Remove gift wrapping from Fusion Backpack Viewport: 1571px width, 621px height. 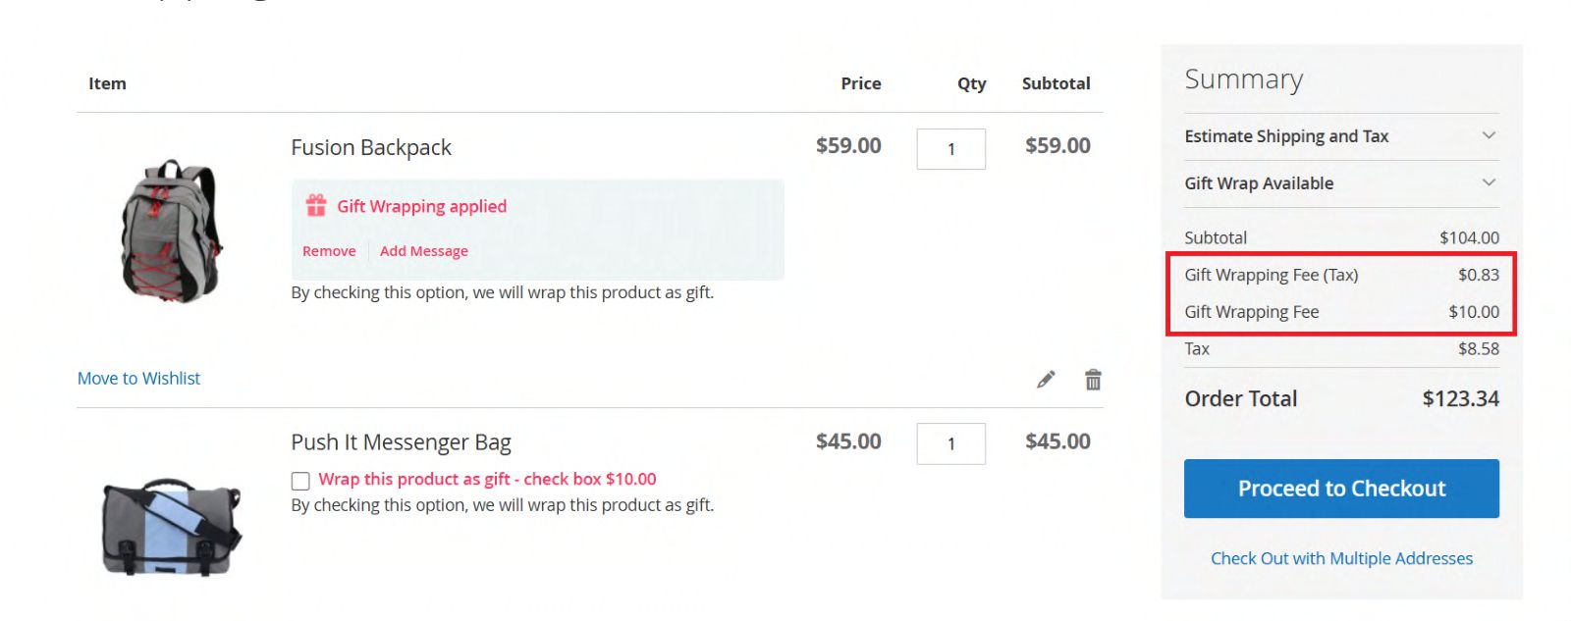[329, 251]
